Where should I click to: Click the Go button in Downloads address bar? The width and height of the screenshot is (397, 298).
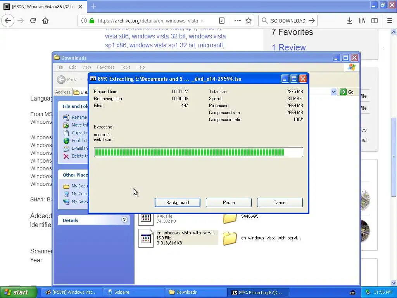(347, 92)
